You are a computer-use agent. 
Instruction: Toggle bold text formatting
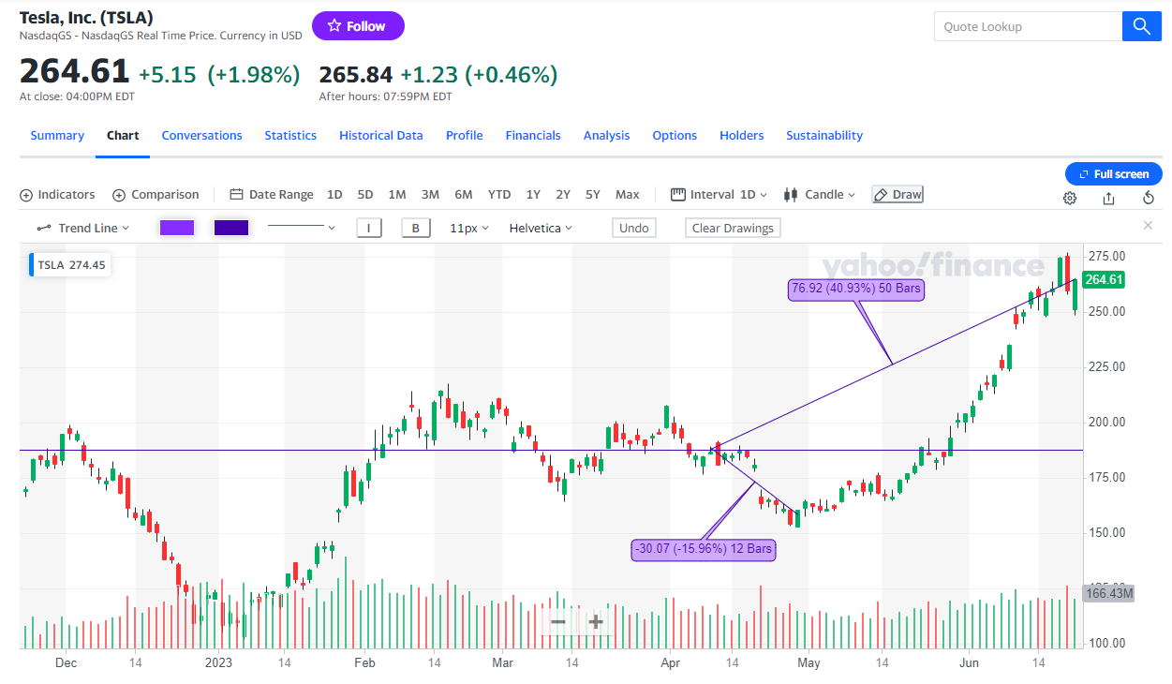pos(415,228)
